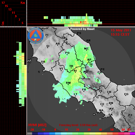Click the horizontal cross-section panel at the top
The image size is (135, 135).
pos(81,13)
